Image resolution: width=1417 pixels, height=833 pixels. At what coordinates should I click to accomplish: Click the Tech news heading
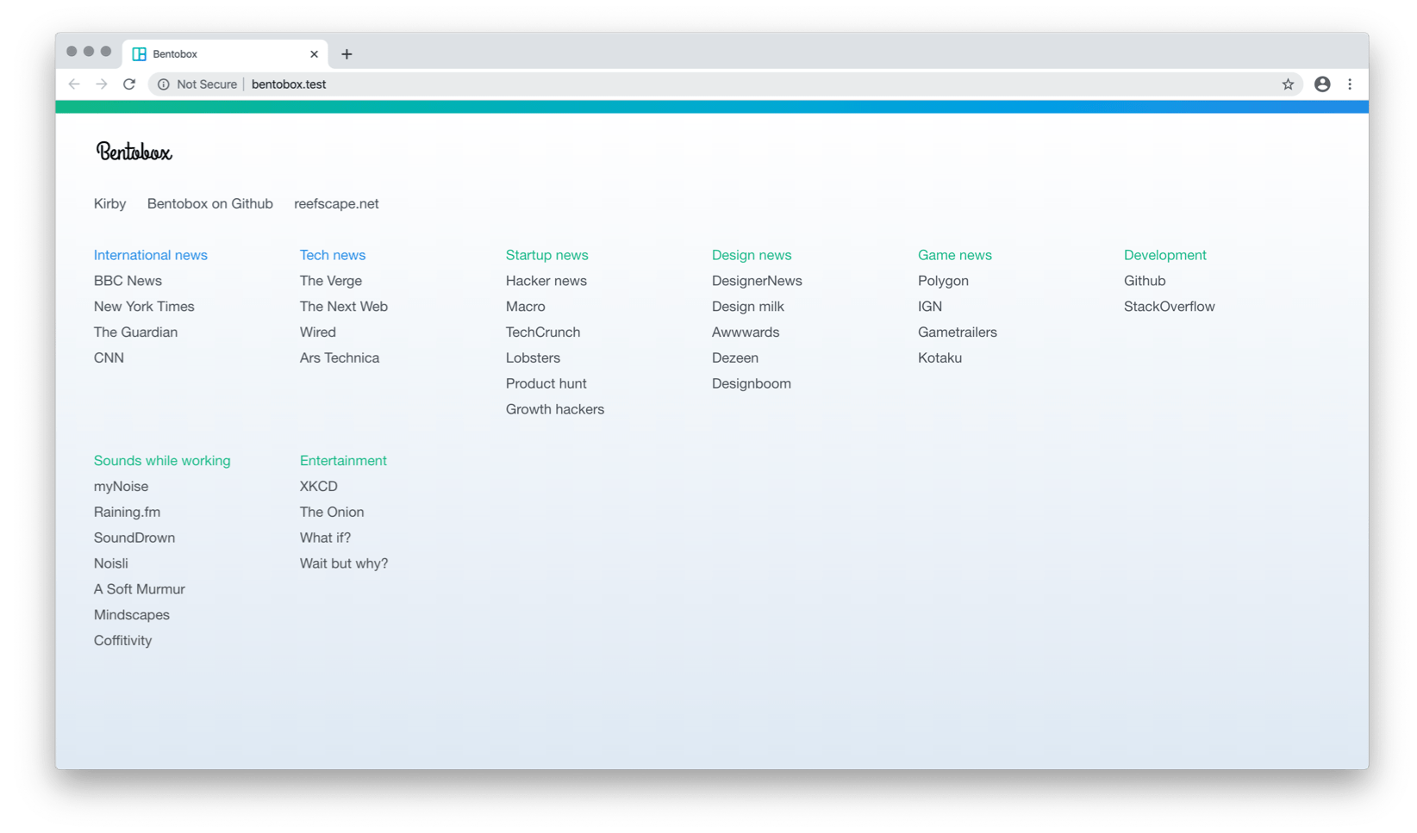(333, 255)
